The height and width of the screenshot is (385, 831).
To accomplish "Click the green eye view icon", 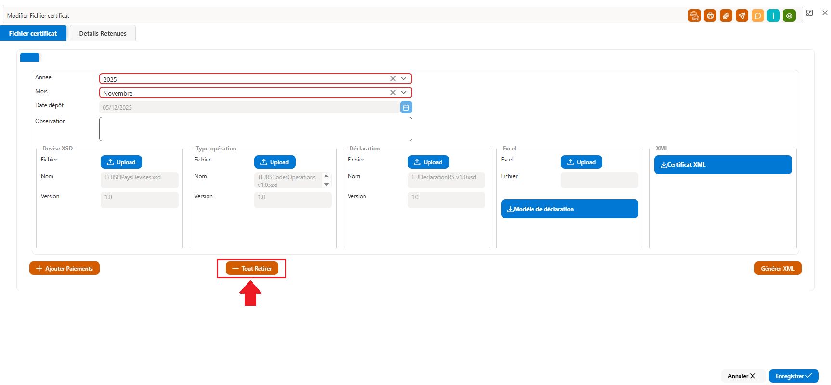I will 789,16.
